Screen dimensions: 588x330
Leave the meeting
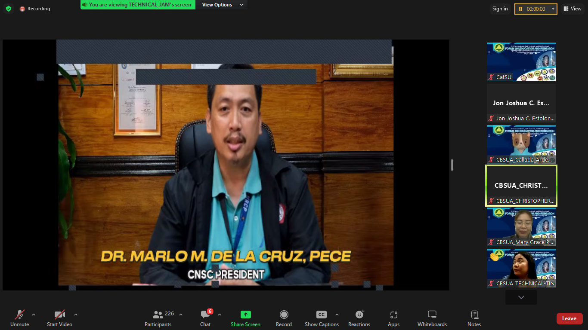(x=569, y=318)
